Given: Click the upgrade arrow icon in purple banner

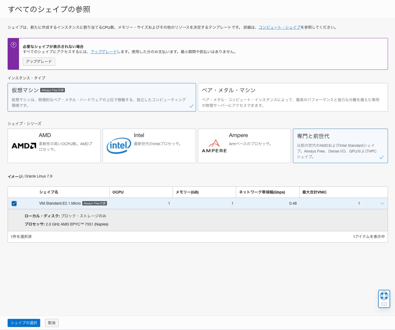Looking at the screenshot, I should pos(13,45).
